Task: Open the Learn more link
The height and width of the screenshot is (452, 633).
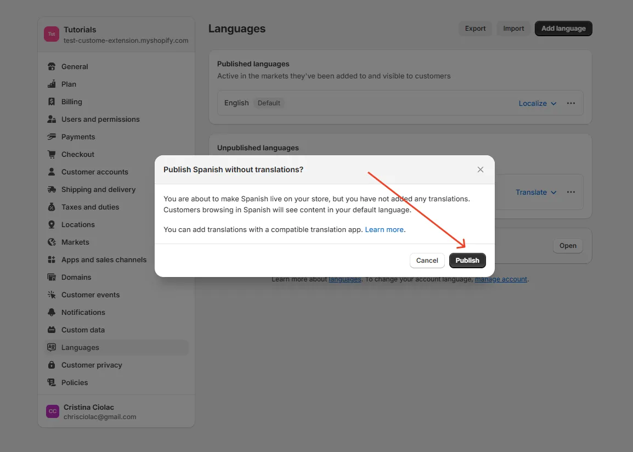Action: tap(384, 229)
